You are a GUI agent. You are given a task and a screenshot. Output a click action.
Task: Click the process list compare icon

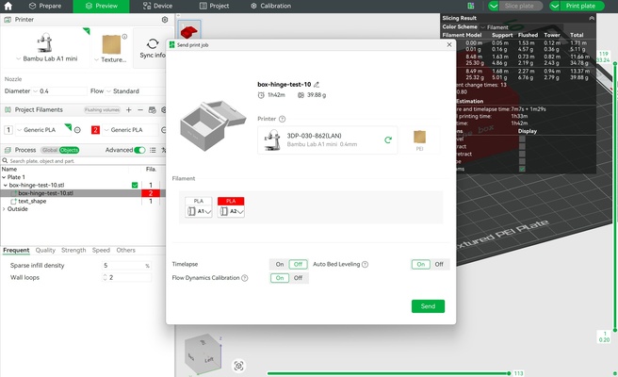coord(153,150)
